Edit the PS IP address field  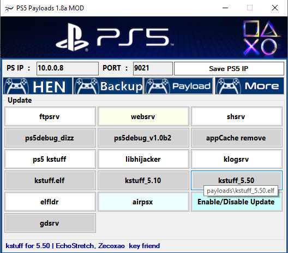click(68, 68)
